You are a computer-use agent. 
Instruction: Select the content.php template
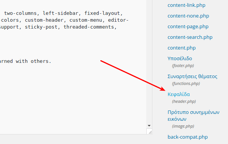tap(182, 48)
